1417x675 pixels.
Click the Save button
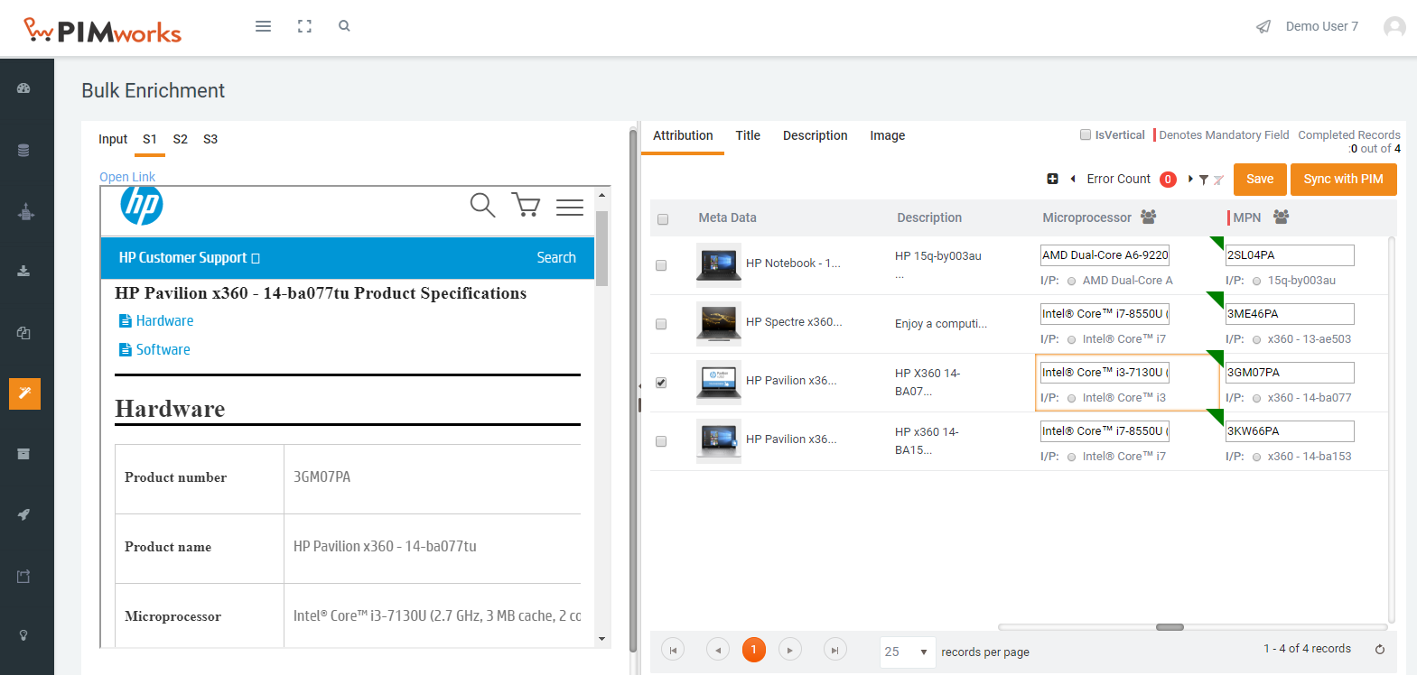point(1260,179)
